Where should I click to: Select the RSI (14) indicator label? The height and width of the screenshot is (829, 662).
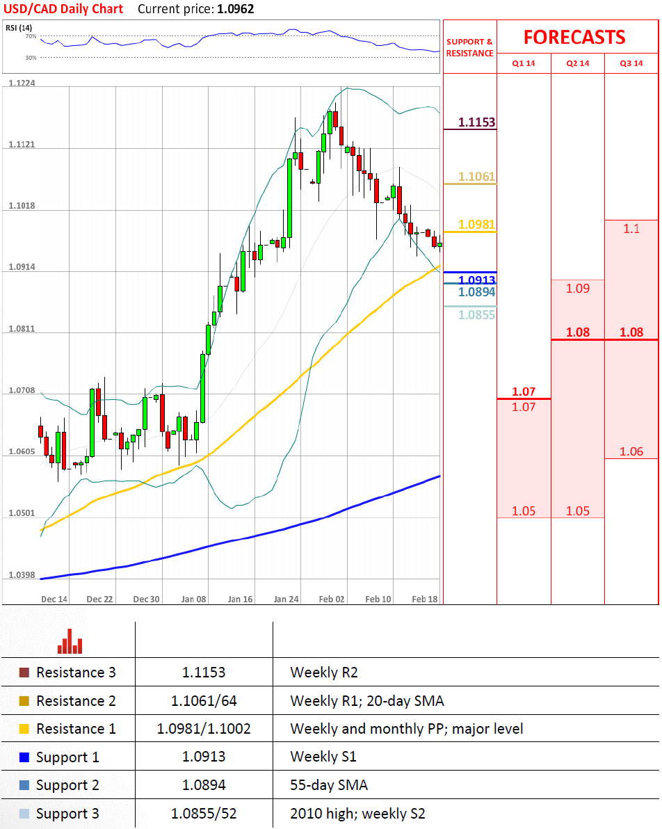19,28
